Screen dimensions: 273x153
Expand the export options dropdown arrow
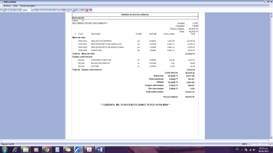76,10
